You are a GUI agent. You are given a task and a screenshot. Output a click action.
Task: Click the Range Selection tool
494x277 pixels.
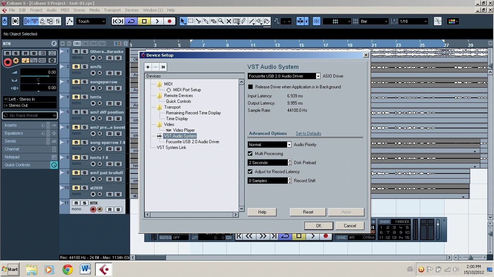191,22
